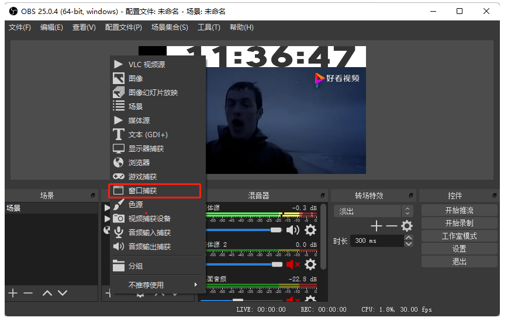Viewport: 511px width, 321px height.
Task: Mute the first mixer audio source
Action: (x=293, y=231)
